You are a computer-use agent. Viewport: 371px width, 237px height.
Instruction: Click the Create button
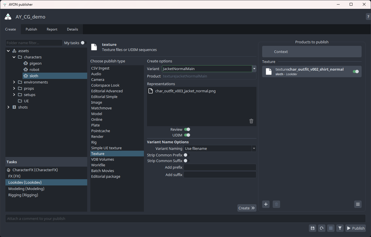(x=247, y=208)
